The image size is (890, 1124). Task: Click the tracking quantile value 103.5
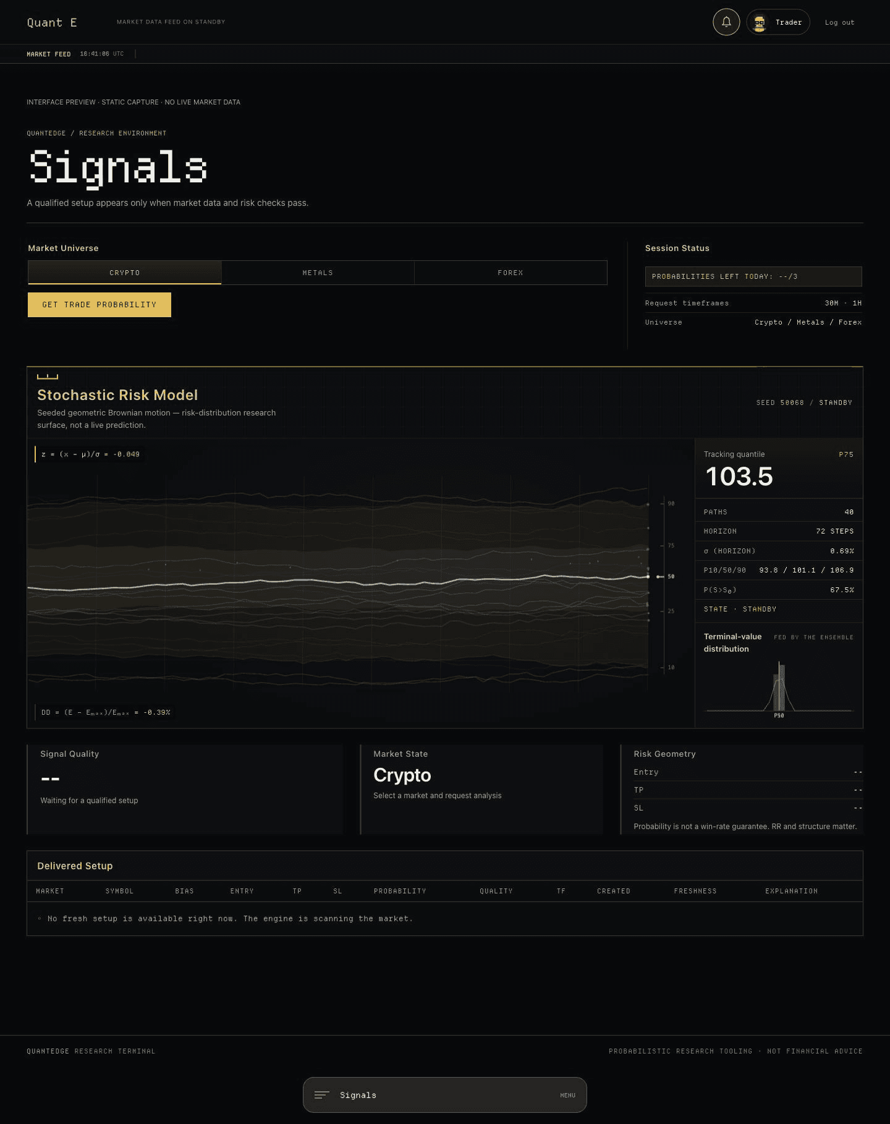pos(739,477)
